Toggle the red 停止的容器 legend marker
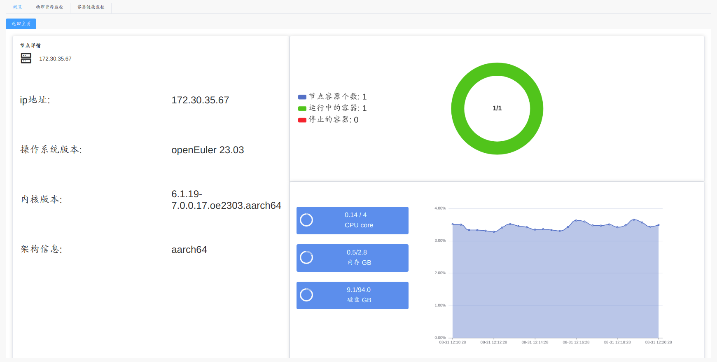717x362 pixels. coord(302,120)
